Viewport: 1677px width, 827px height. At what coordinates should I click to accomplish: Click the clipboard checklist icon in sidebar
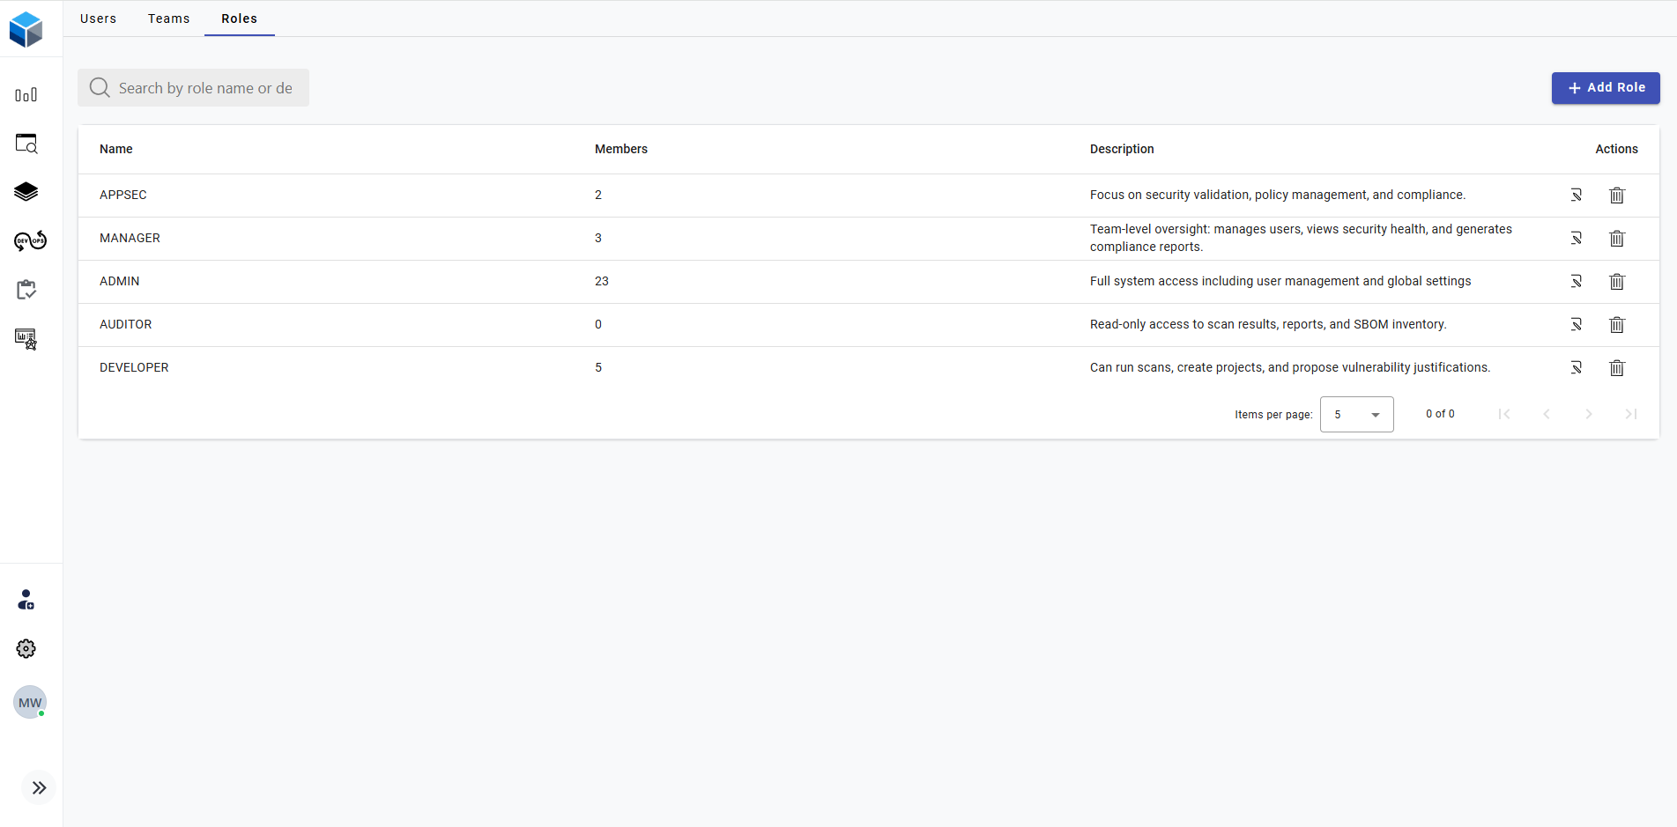pyautogui.click(x=26, y=290)
